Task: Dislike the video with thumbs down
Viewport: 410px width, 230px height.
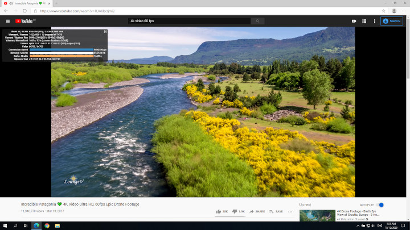Action: pos(239,211)
